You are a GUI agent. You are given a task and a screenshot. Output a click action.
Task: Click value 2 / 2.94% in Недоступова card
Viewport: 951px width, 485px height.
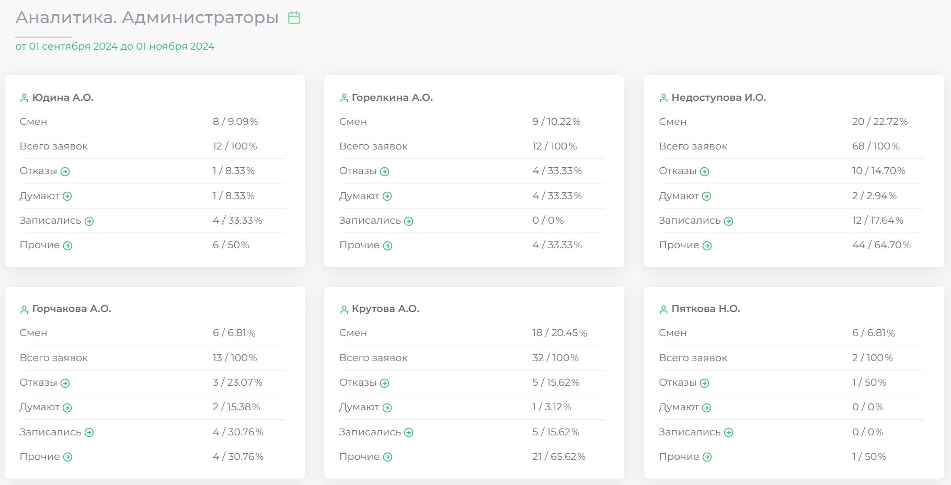874,196
